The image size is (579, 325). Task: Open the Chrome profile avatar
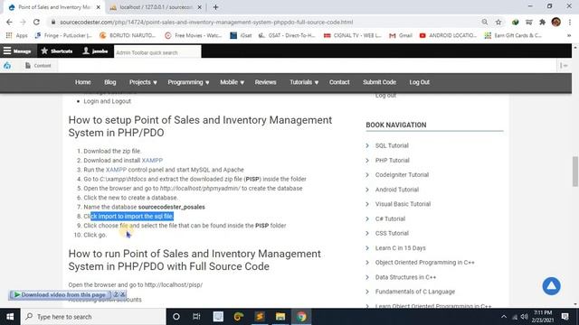click(x=556, y=22)
